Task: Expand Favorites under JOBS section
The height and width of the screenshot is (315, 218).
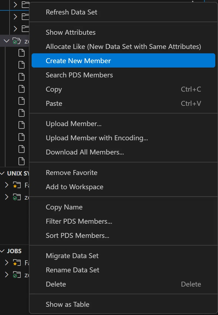Action: (x=7, y=262)
